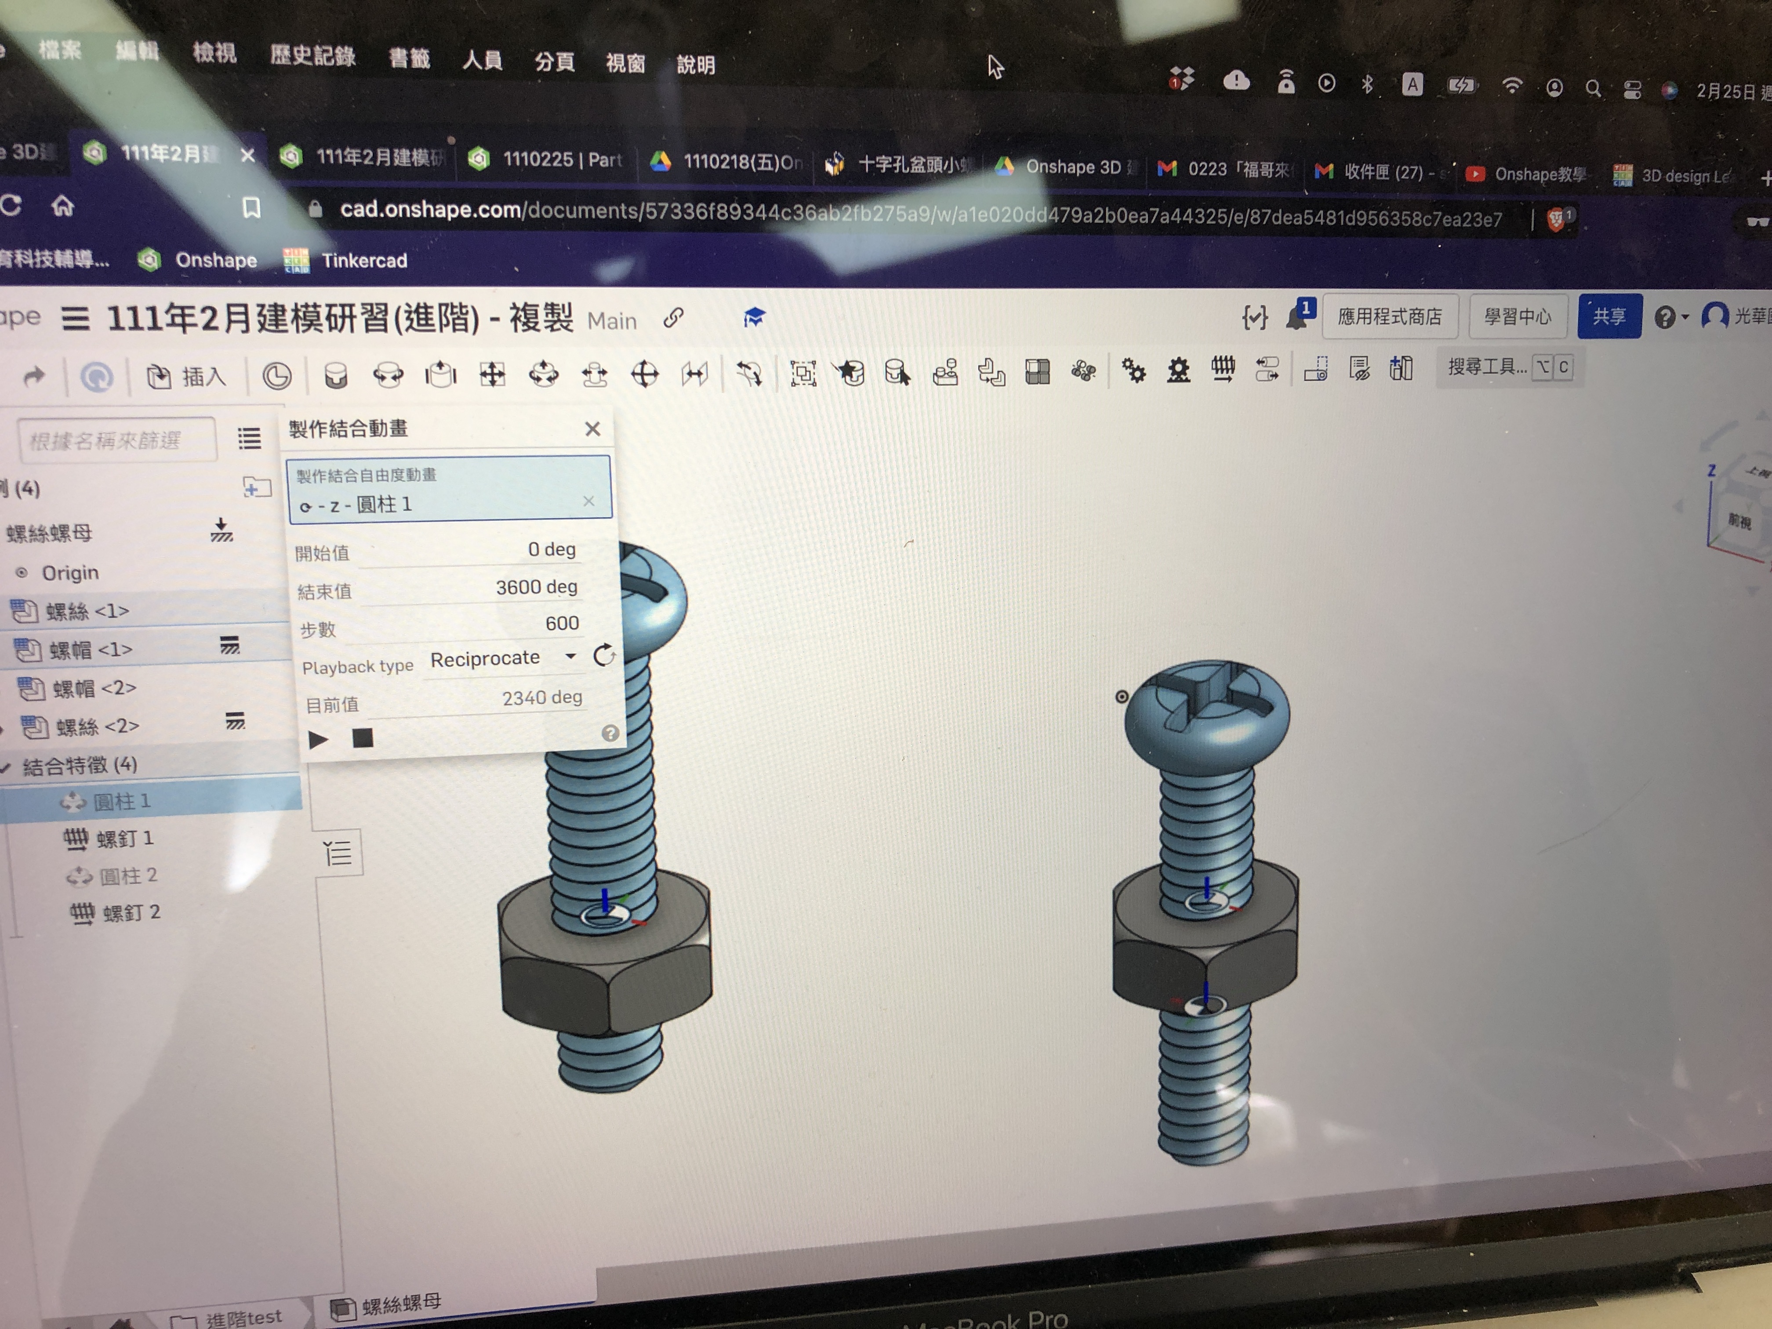Click the document link chain icon
Image resolution: width=1772 pixels, height=1329 pixels.
(673, 318)
